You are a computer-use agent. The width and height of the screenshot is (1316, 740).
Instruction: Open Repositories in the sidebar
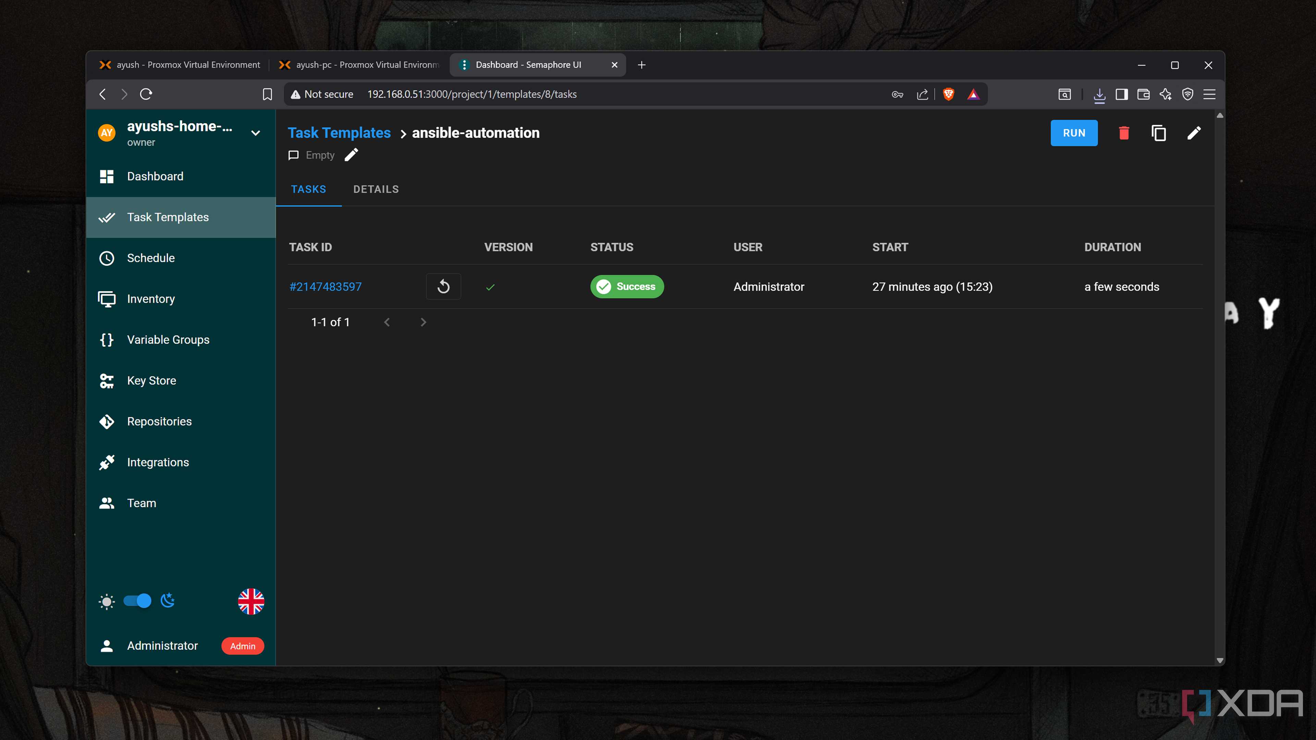pos(181,421)
